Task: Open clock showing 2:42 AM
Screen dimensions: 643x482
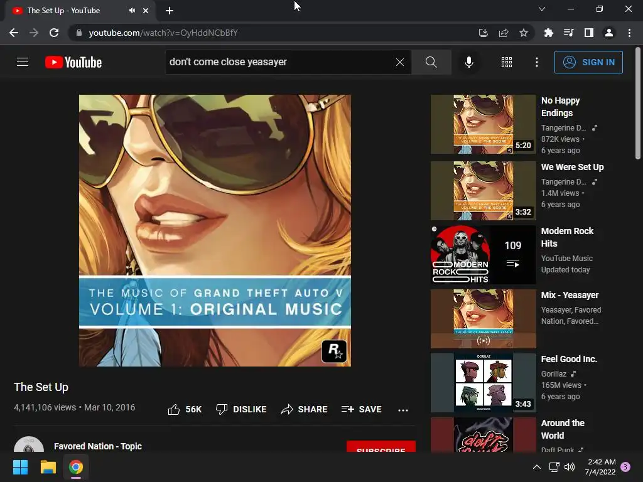Action: tap(600, 467)
